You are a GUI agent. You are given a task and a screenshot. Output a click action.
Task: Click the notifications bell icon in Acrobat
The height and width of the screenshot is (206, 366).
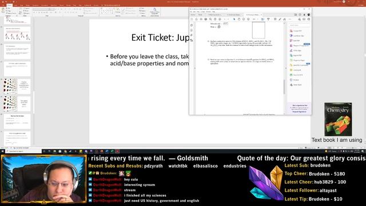coord(304,15)
